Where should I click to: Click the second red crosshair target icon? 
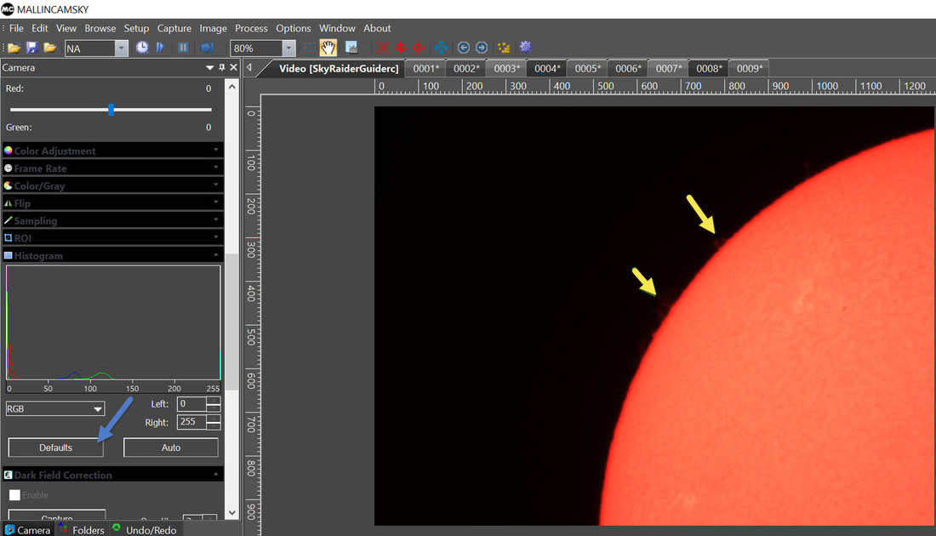[419, 48]
